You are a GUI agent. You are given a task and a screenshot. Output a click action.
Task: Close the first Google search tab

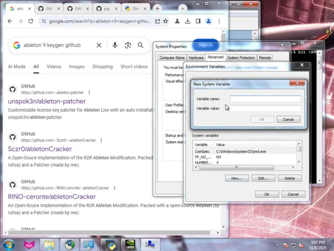pos(30,9)
